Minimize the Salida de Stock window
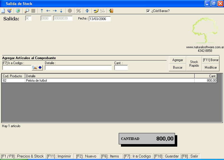 207,4
